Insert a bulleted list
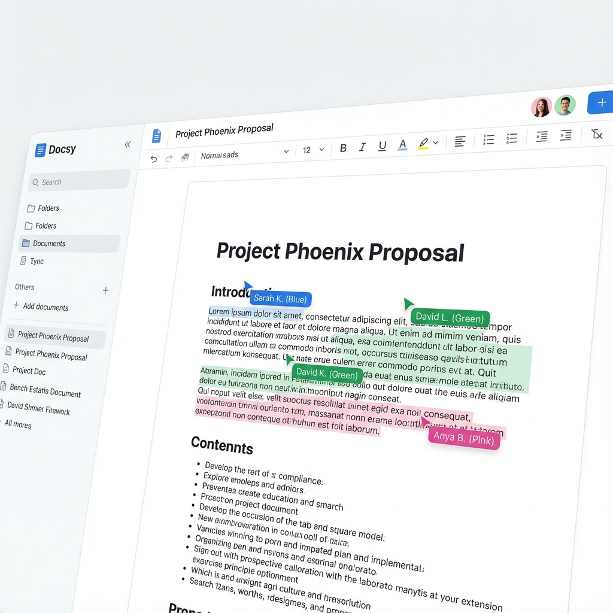The image size is (613, 613). click(x=488, y=139)
